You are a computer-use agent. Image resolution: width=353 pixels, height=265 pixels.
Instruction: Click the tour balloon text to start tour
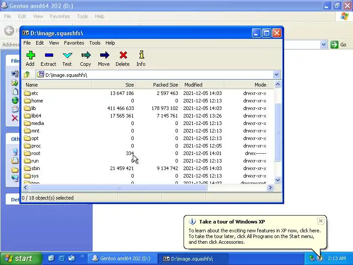(255, 236)
